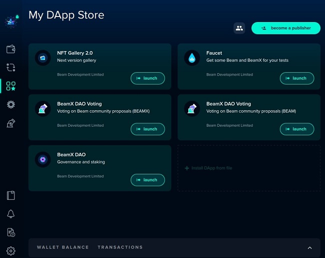Viewport: 325px width, 258px height.
Task: Click Beam Development Limited under BeamX DAO
Action: coord(81,176)
